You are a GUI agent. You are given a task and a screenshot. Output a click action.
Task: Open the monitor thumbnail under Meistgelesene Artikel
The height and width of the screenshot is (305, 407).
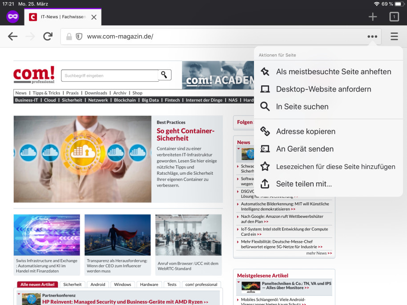pos(251,287)
